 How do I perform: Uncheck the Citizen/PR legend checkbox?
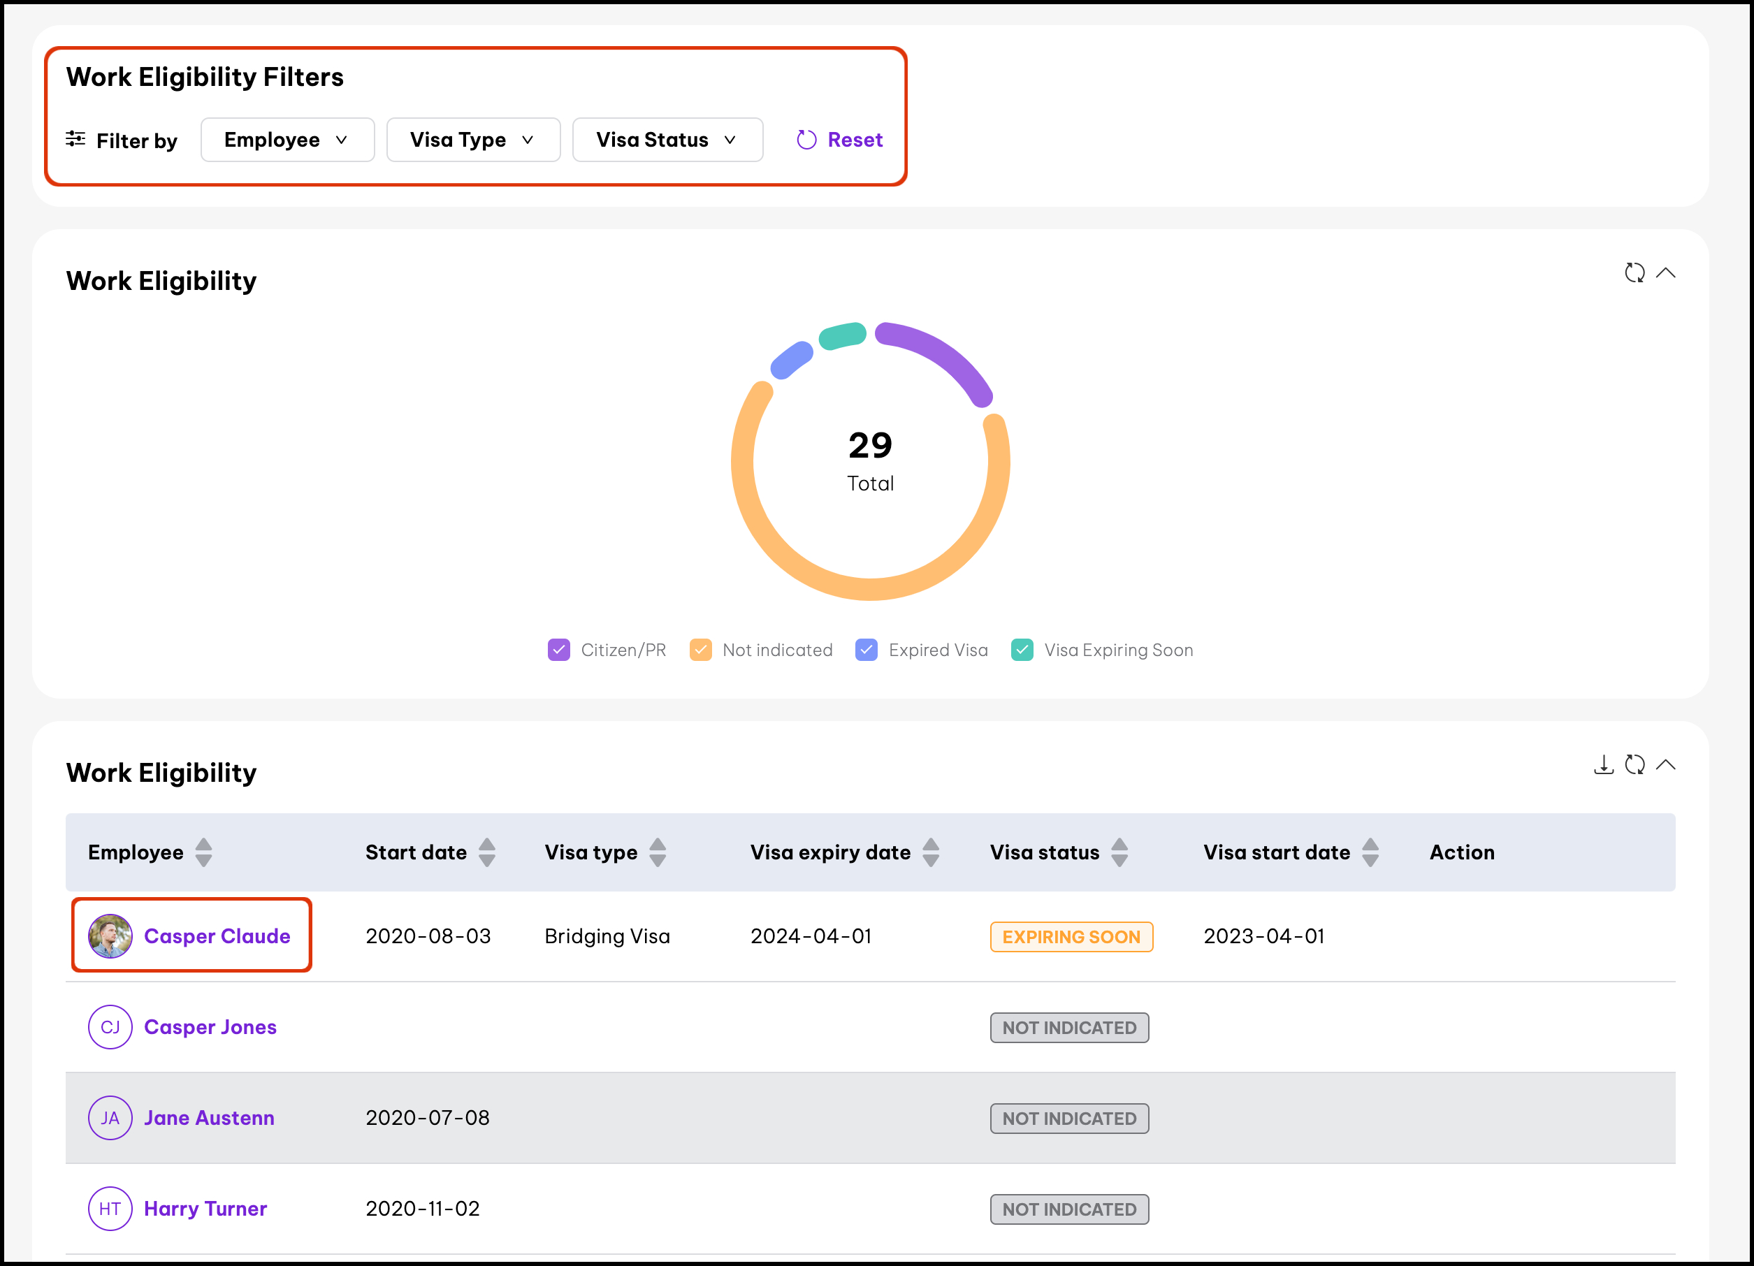point(558,650)
